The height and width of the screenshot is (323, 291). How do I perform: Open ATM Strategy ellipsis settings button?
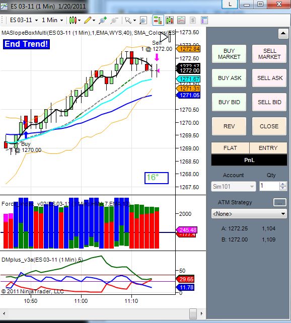(279, 202)
